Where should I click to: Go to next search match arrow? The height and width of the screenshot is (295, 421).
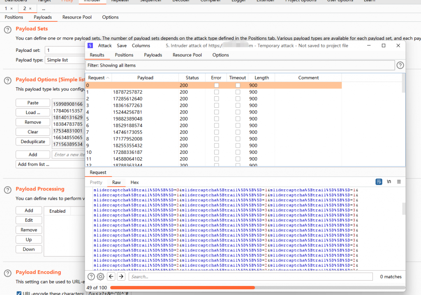tap(121, 276)
